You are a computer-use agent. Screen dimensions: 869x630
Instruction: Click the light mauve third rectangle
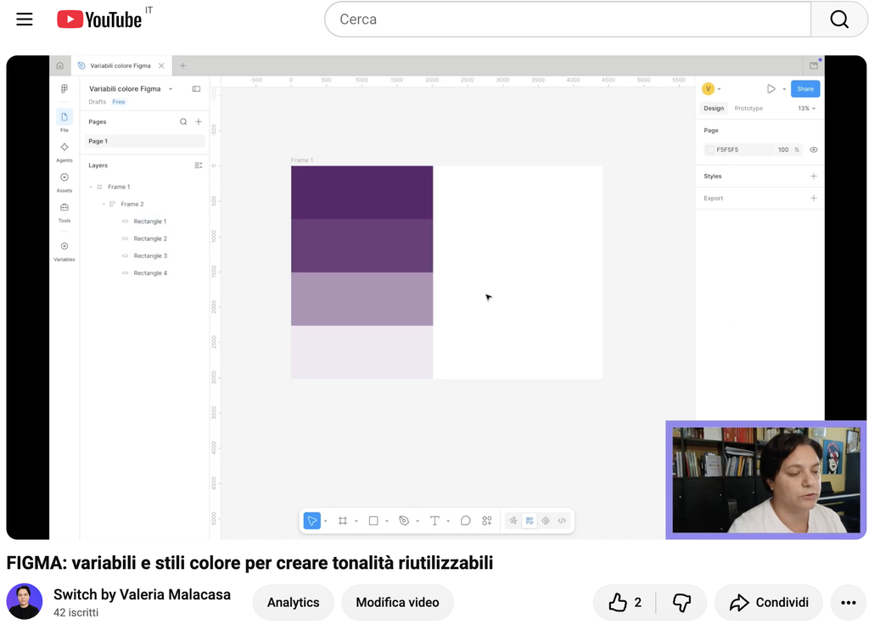pos(362,299)
